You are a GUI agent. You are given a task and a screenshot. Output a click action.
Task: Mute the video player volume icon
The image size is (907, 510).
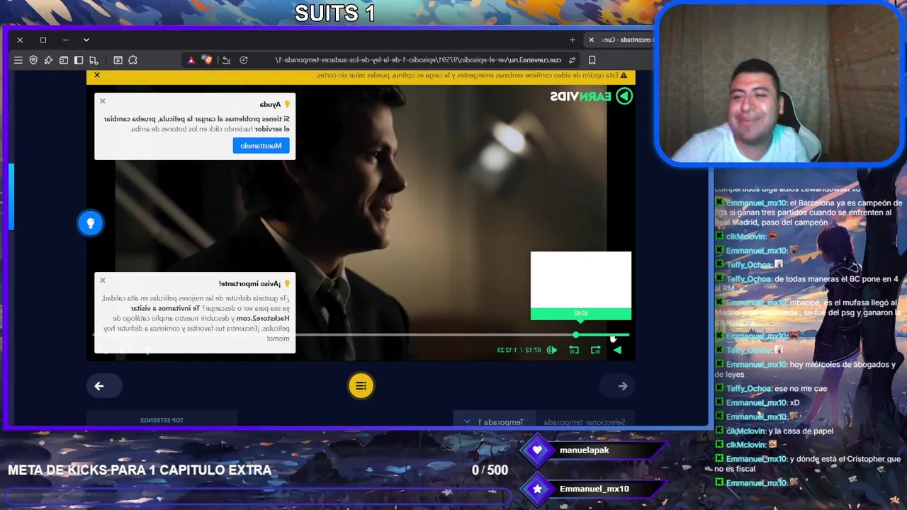click(552, 350)
